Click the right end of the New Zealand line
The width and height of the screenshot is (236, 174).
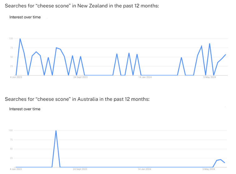(x=225, y=55)
